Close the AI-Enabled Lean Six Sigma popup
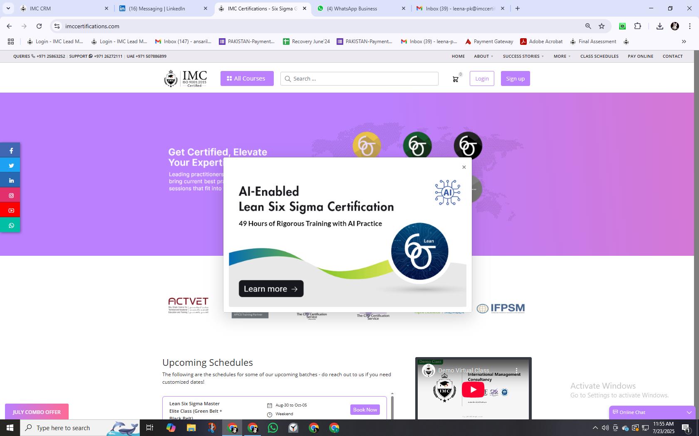Screen dimensions: 699x436 coord(464,167)
